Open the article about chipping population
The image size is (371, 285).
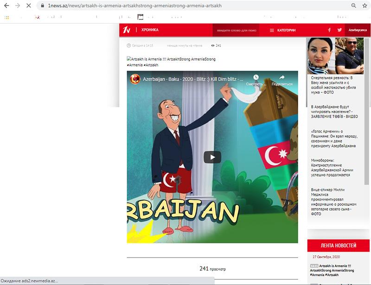point(334,111)
